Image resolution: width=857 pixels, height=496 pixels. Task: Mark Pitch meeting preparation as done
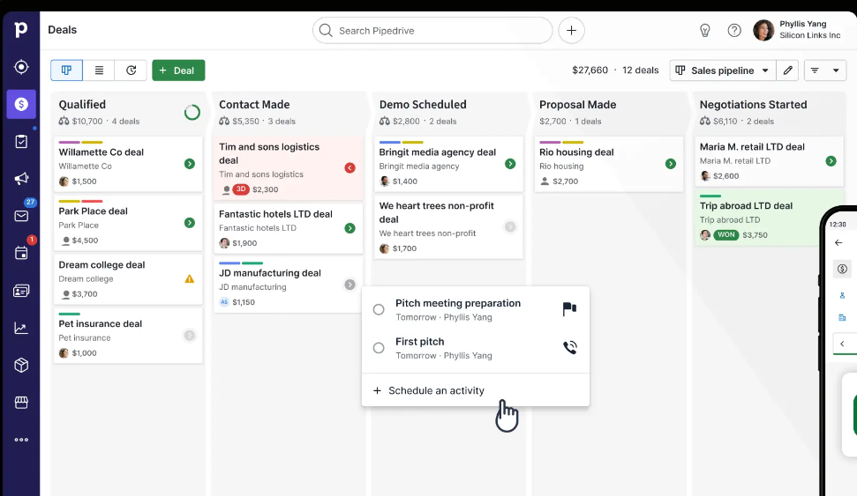379,309
